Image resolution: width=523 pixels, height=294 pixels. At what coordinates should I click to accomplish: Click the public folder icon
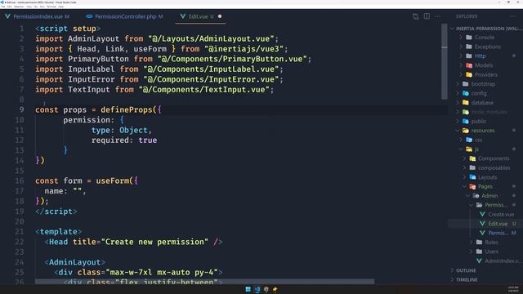click(x=466, y=122)
